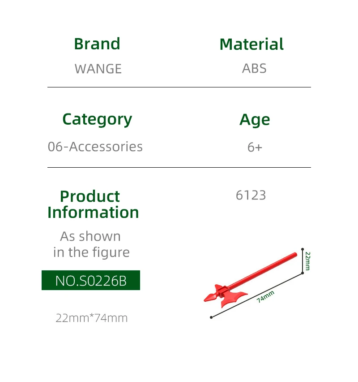Click the Product Information heading
Image resolution: width=358 pixels, height=382 pixels.
pyautogui.click(x=93, y=204)
